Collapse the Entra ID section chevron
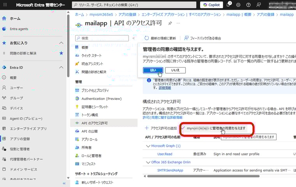The height and width of the screenshot is (187, 296). (x=61, y=68)
